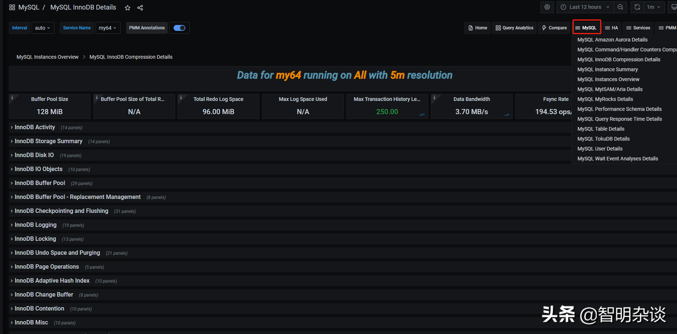Open the 1m refresh interval dropdown
677x334 pixels.
click(654, 7)
